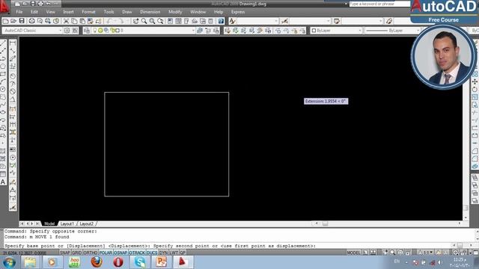479x269 pixels.
Task: Open PowerPoint from the taskbar
Action: [162, 262]
